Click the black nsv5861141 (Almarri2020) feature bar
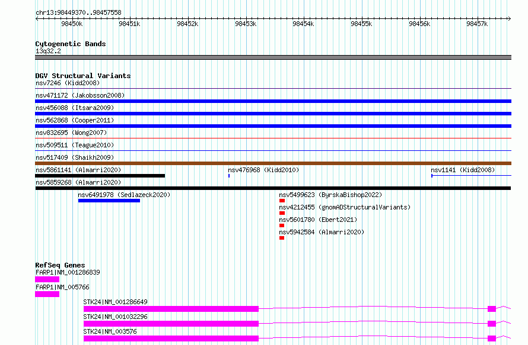This screenshot has height=345, width=528. click(100, 176)
